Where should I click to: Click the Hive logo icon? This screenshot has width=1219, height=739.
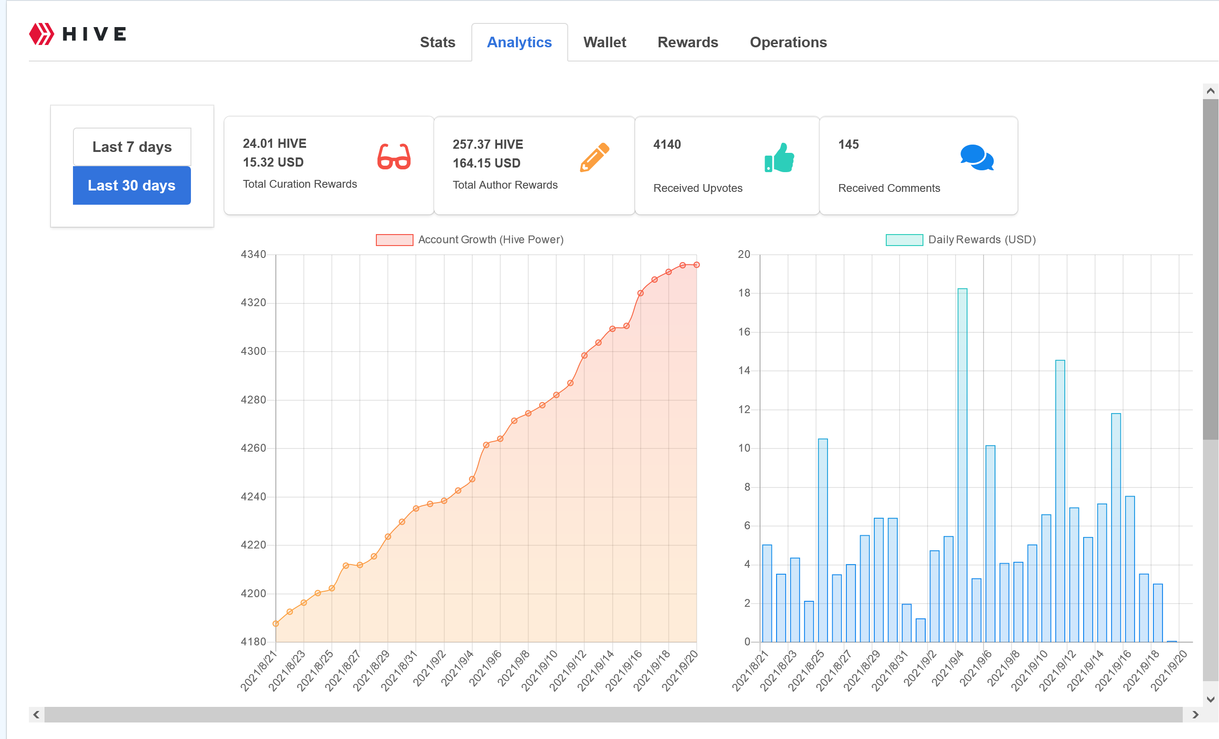[x=42, y=34]
